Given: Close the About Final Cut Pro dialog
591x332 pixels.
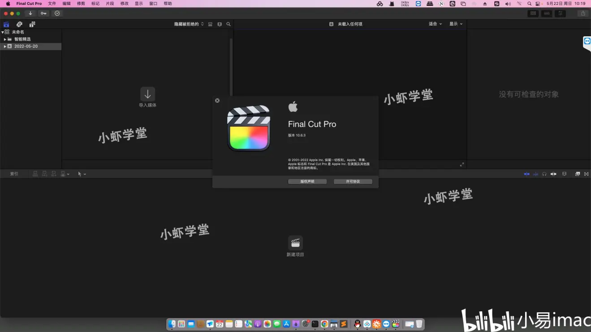Looking at the screenshot, I should pyautogui.click(x=217, y=101).
